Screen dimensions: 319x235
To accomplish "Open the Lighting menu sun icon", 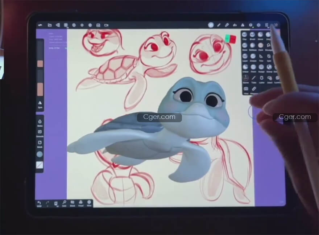I will tap(82, 25).
